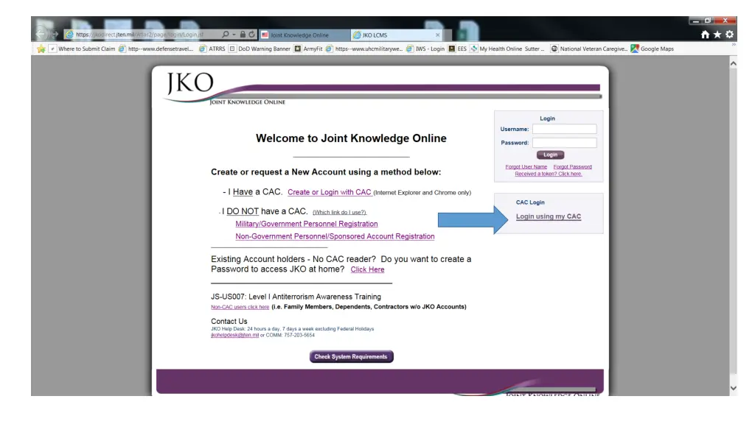Viewport: 755px width, 424px height.
Task: Open Create or Login with CAC link
Action: click(x=330, y=192)
